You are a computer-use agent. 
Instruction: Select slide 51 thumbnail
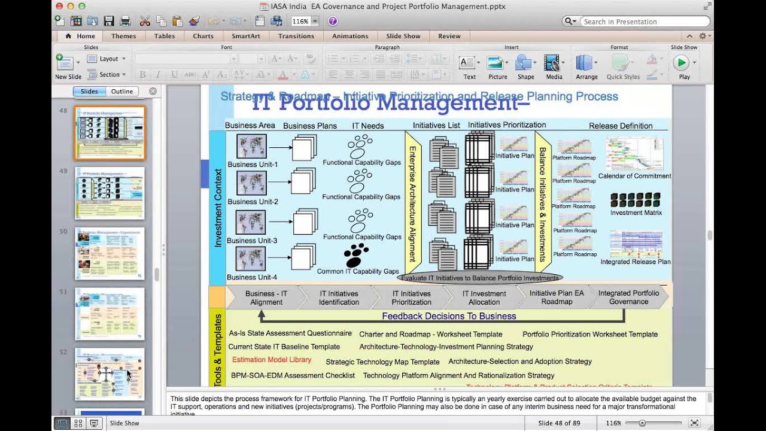(110, 314)
